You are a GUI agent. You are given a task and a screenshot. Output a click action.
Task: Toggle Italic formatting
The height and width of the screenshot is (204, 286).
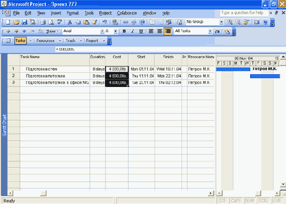pyautogui.click(x=132, y=31)
